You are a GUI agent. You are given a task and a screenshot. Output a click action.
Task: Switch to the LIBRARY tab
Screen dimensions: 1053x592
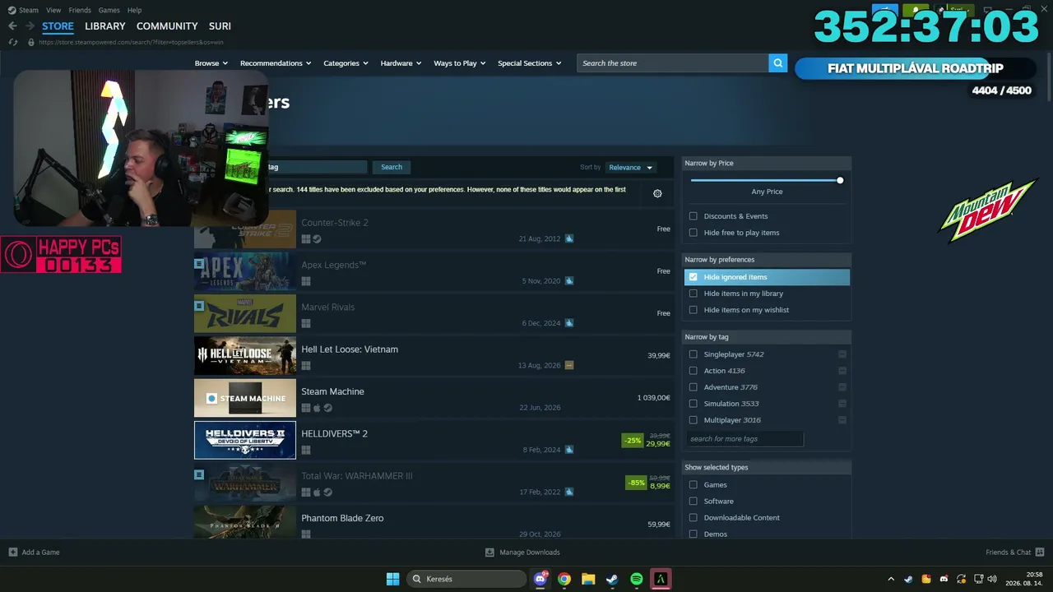pos(105,26)
